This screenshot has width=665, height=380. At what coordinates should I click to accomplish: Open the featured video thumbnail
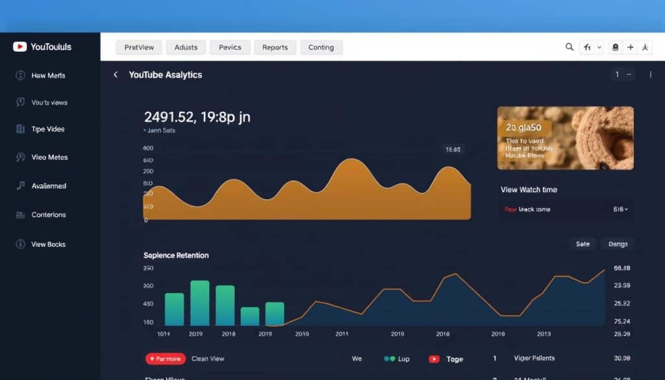pos(566,138)
